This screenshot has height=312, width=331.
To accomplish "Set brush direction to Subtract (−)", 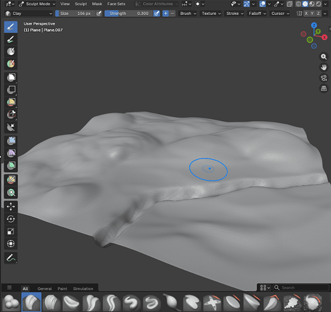I will (x=172, y=14).
